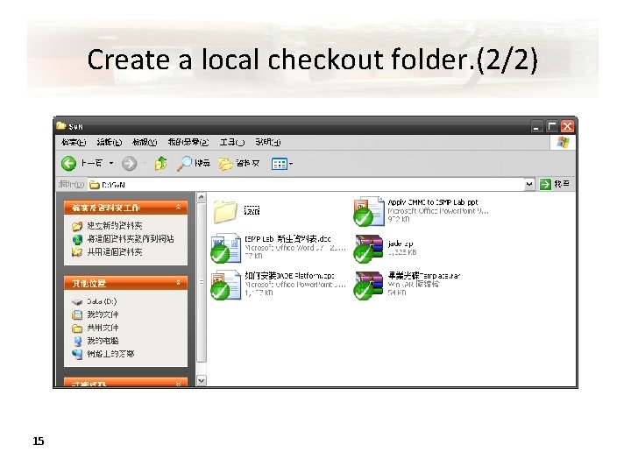Screen dimensions: 631x473
Task: Expand the address bar dropdown
Action: pos(529,184)
